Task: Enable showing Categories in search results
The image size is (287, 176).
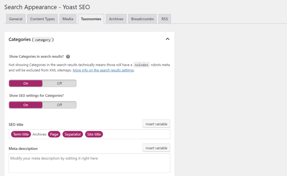Action: point(26,83)
